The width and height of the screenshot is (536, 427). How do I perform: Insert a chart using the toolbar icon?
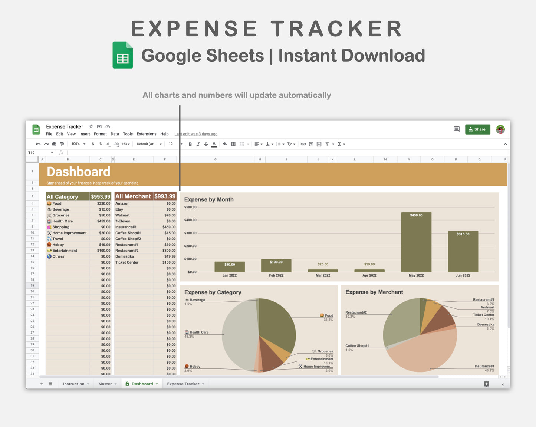tap(319, 144)
